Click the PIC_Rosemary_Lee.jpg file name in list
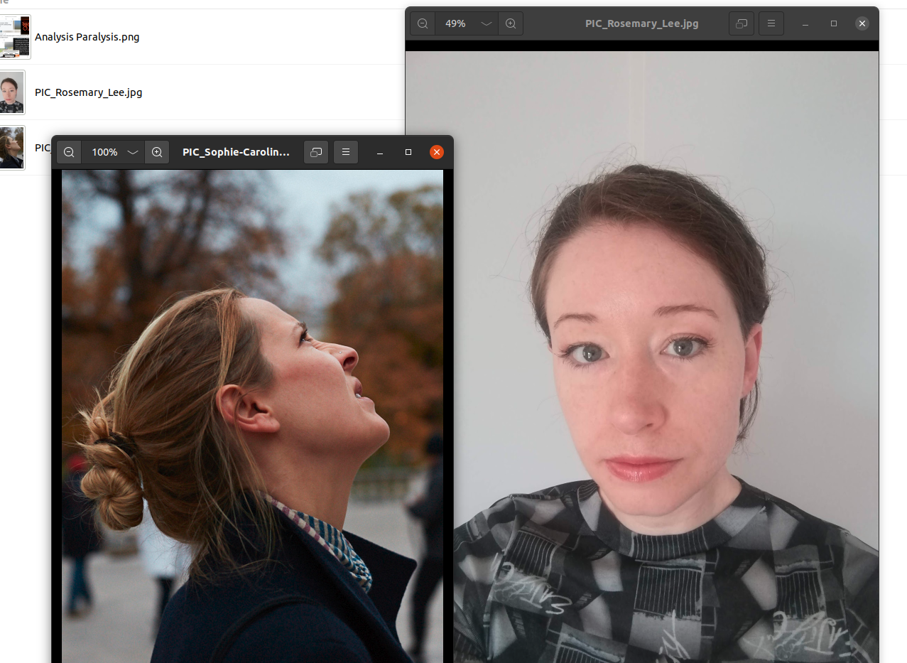 coord(88,92)
